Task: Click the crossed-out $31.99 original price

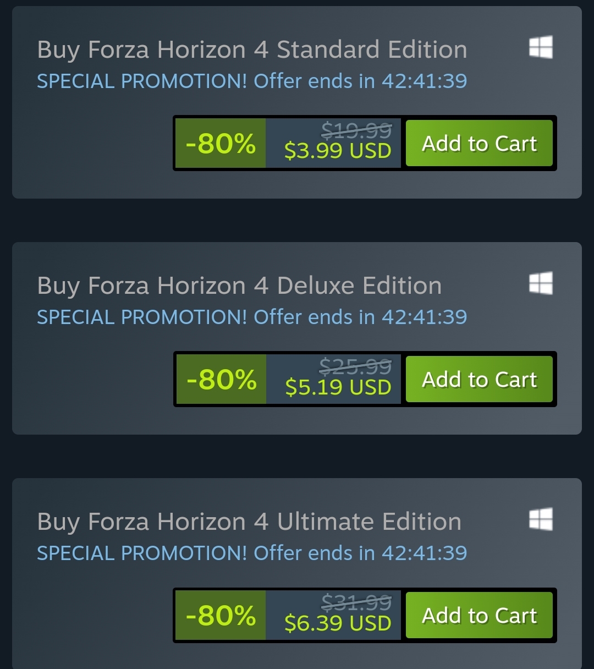Action: click(x=356, y=603)
